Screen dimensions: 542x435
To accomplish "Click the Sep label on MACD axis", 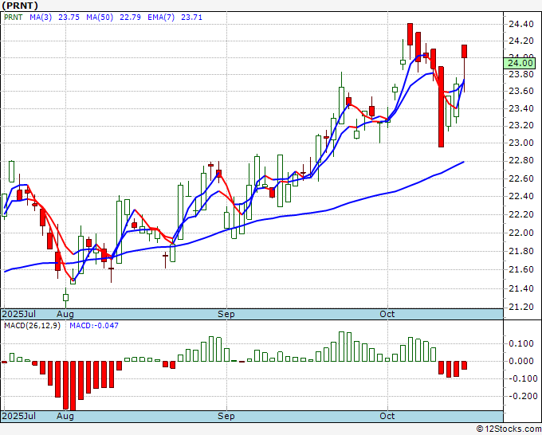I will [x=226, y=416].
